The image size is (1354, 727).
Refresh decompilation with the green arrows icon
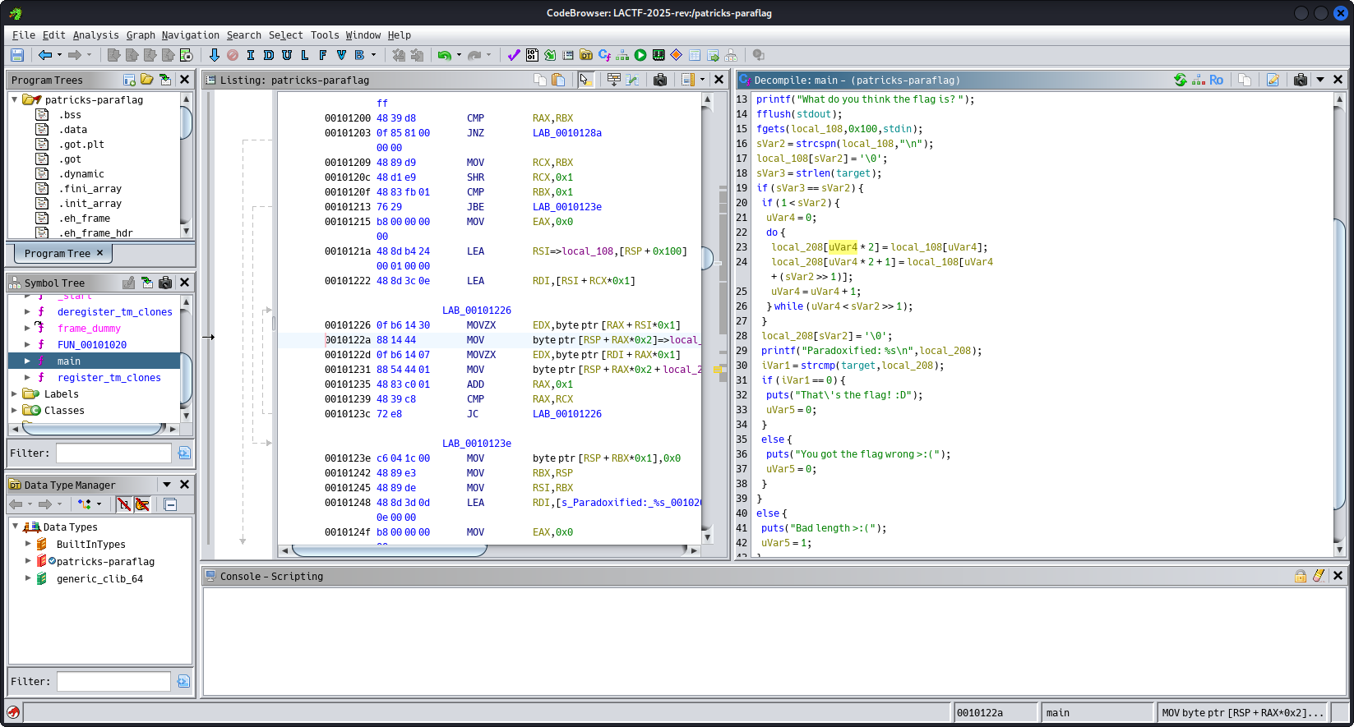(x=1181, y=80)
